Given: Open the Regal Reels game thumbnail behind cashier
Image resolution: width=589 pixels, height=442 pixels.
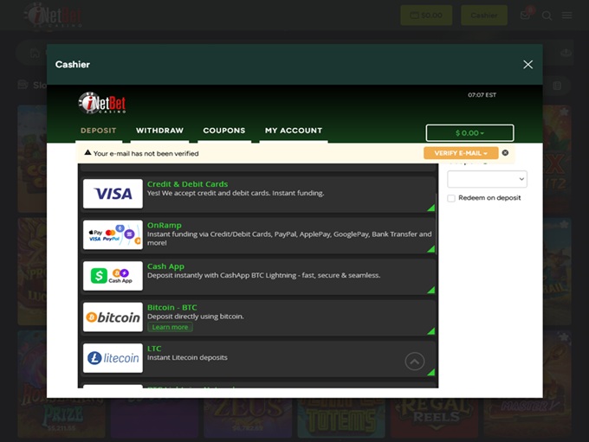Looking at the screenshot, I should (x=435, y=417).
